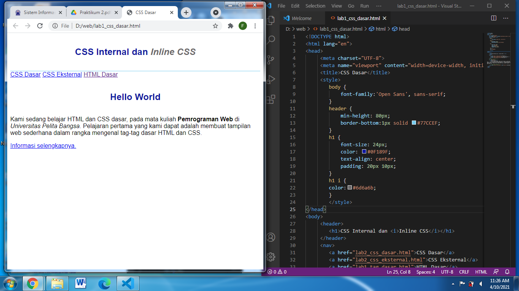Open the Run and Debug sidebar
519x291 pixels.
coord(270,79)
